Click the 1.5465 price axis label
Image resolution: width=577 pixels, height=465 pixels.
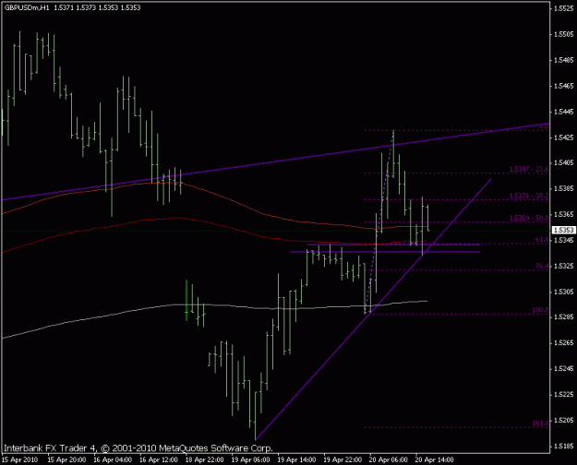(564, 86)
